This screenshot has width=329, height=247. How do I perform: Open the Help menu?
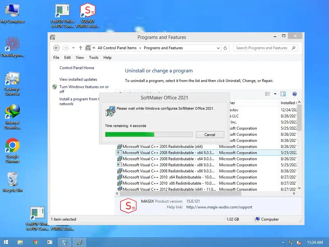point(107,58)
